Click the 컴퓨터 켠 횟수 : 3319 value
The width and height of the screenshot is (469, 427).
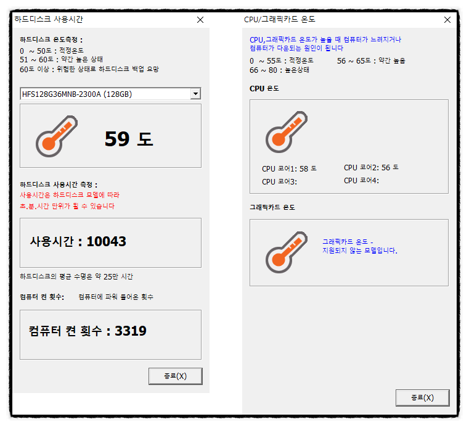point(88,331)
